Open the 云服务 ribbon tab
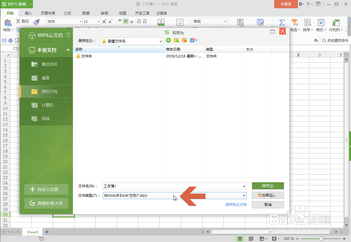Viewport: 351px width, 242px height. (x=162, y=13)
